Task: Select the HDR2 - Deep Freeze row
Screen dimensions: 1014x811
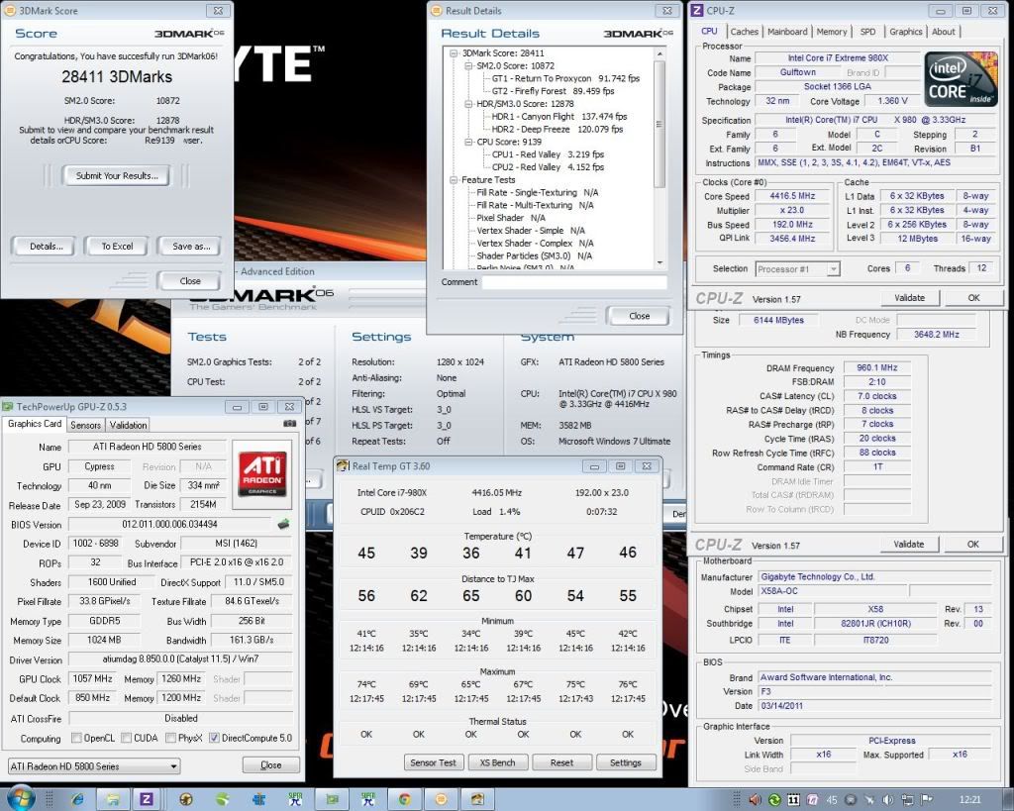Action: coord(558,129)
